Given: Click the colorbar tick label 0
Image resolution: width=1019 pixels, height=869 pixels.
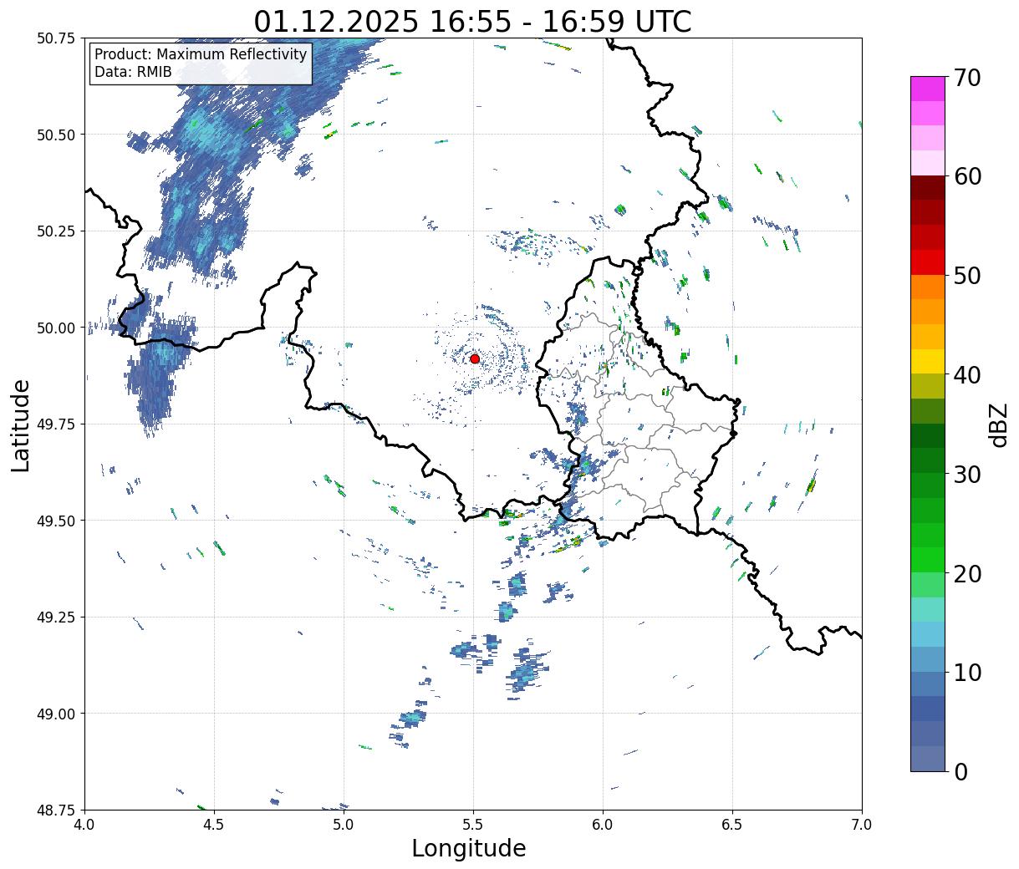Looking at the screenshot, I should point(960,771).
